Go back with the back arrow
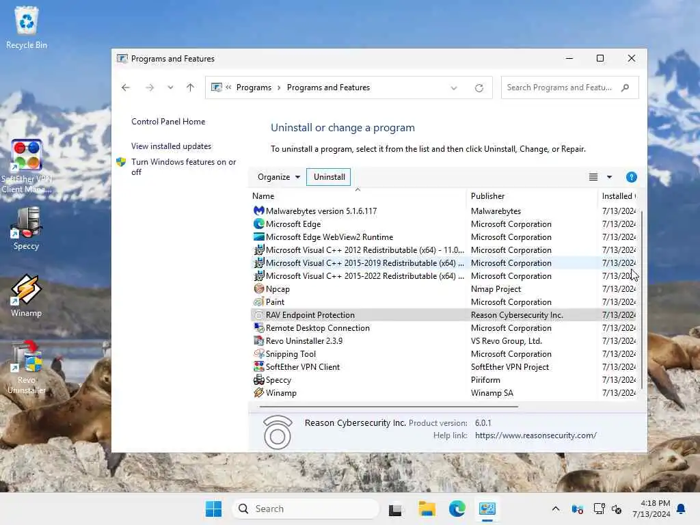 126,87
